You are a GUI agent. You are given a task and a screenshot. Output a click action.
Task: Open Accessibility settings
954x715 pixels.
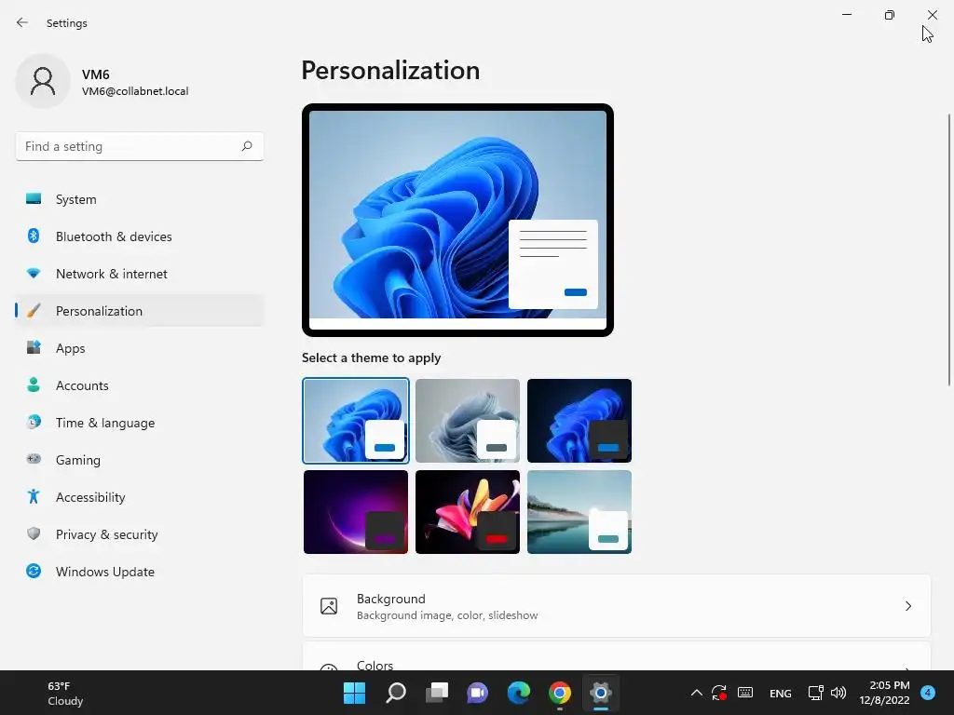point(140,497)
